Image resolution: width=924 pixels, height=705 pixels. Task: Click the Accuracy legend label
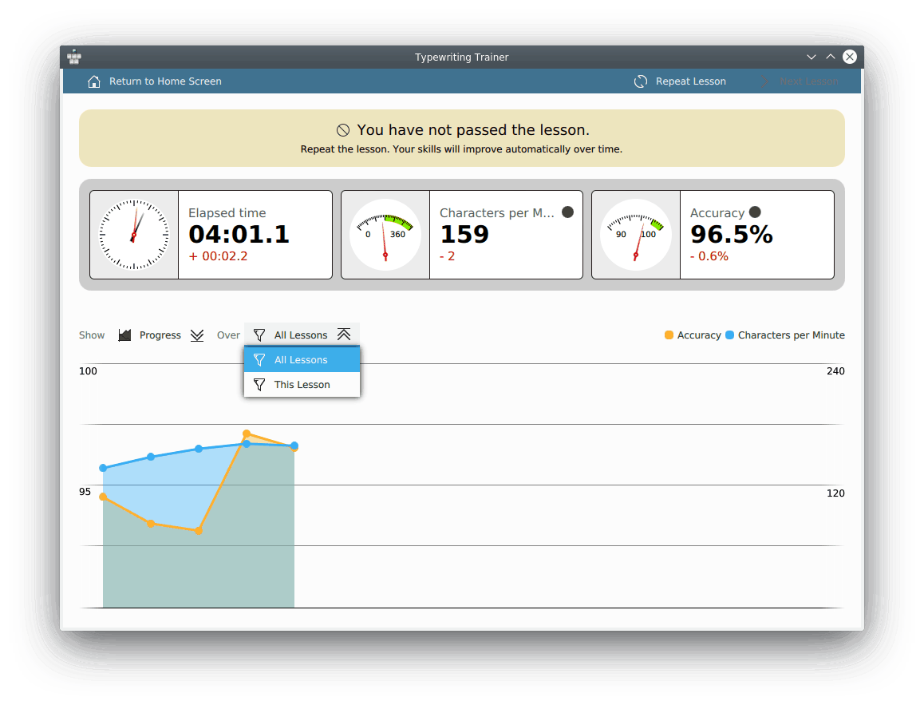point(699,335)
